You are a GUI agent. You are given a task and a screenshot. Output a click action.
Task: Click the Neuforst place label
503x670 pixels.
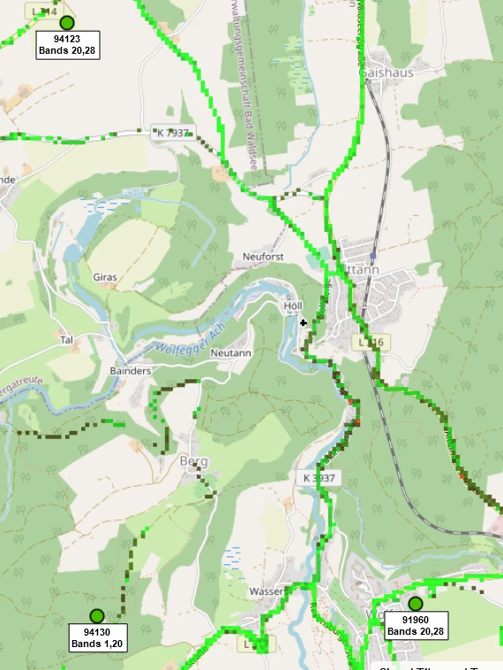(x=263, y=257)
